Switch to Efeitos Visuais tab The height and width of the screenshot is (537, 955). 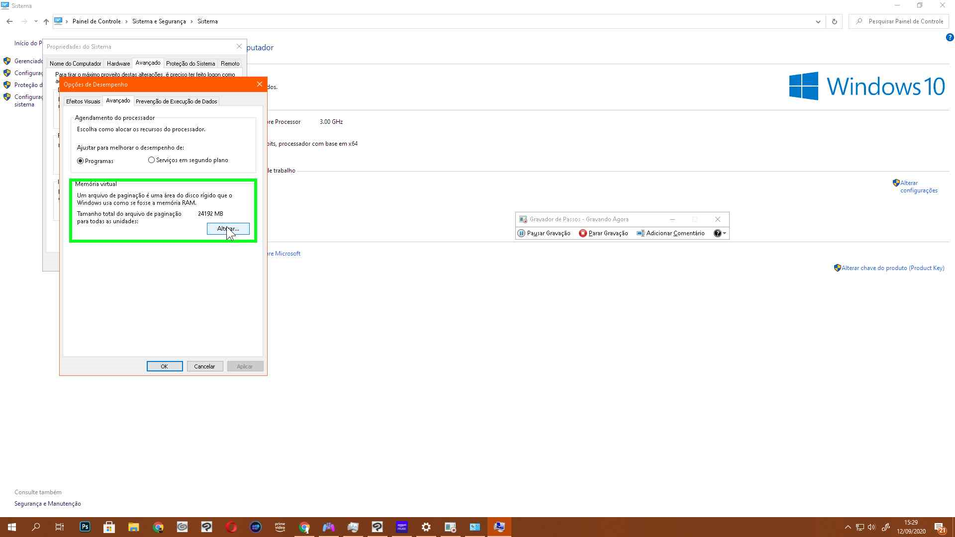pos(83,101)
